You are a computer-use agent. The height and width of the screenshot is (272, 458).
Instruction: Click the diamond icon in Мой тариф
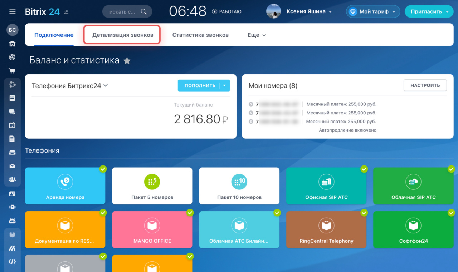[353, 11]
